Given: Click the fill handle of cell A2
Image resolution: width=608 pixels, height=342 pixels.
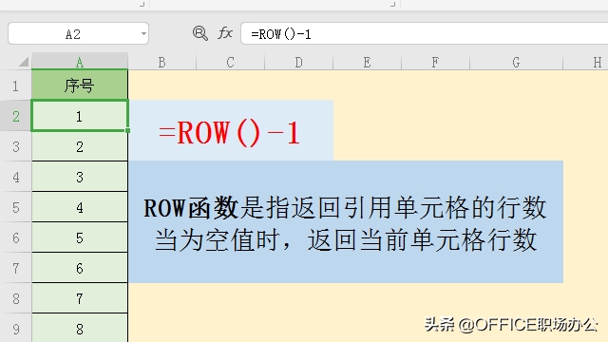Looking at the screenshot, I should (x=127, y=131).
